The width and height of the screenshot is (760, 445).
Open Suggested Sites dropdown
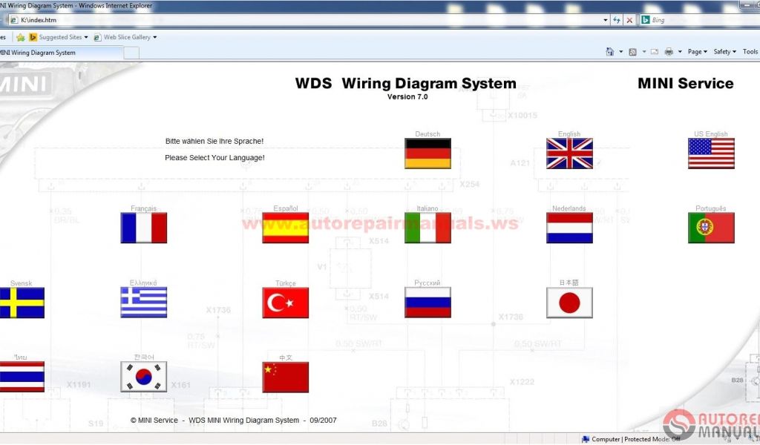pyautogui.click(x=62, y=37)
